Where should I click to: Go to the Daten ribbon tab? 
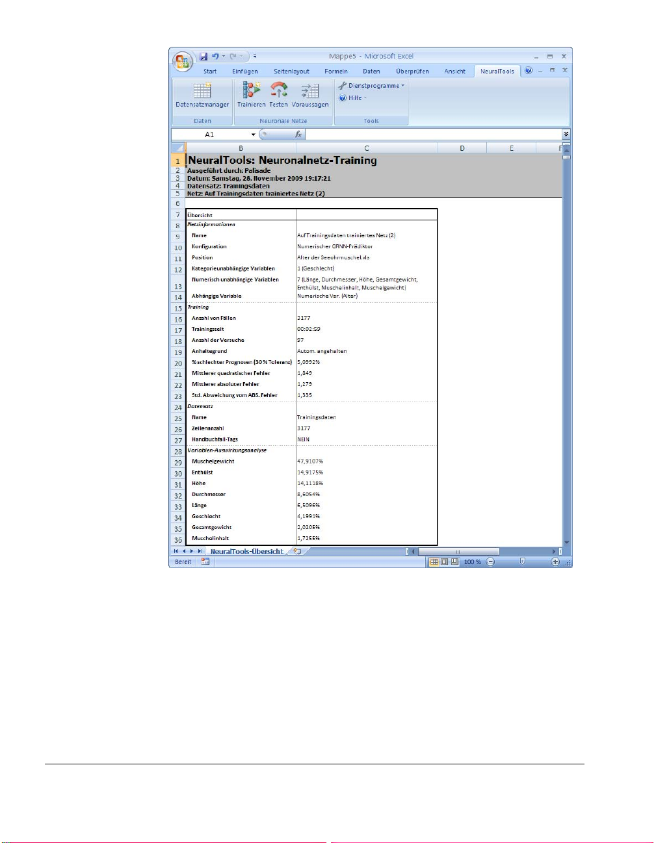[371, 71]
